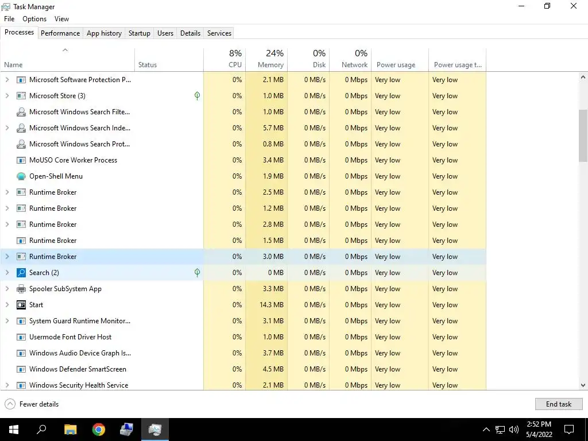The width and height of the screenshot is (588, 441).
Task: Open the volume speaker tray icon
Action: [514, 430]
